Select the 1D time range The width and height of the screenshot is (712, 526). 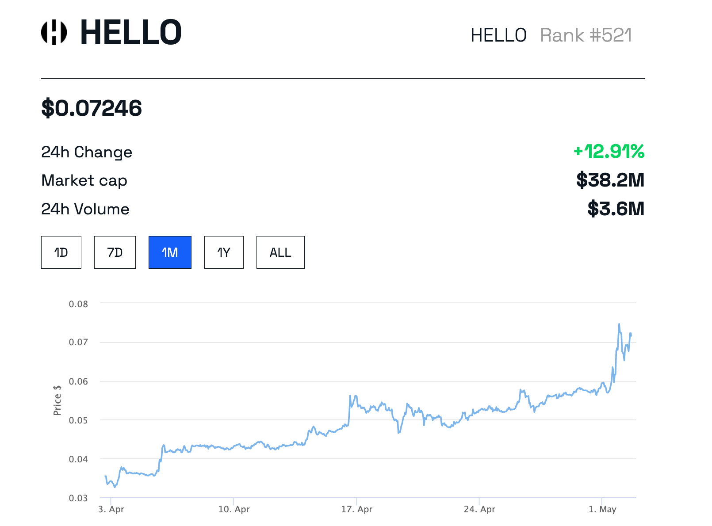click(x=61, y=252)
